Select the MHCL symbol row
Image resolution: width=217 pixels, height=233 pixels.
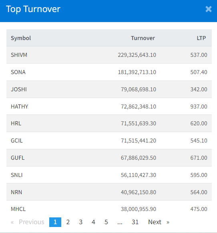[109, 209]
